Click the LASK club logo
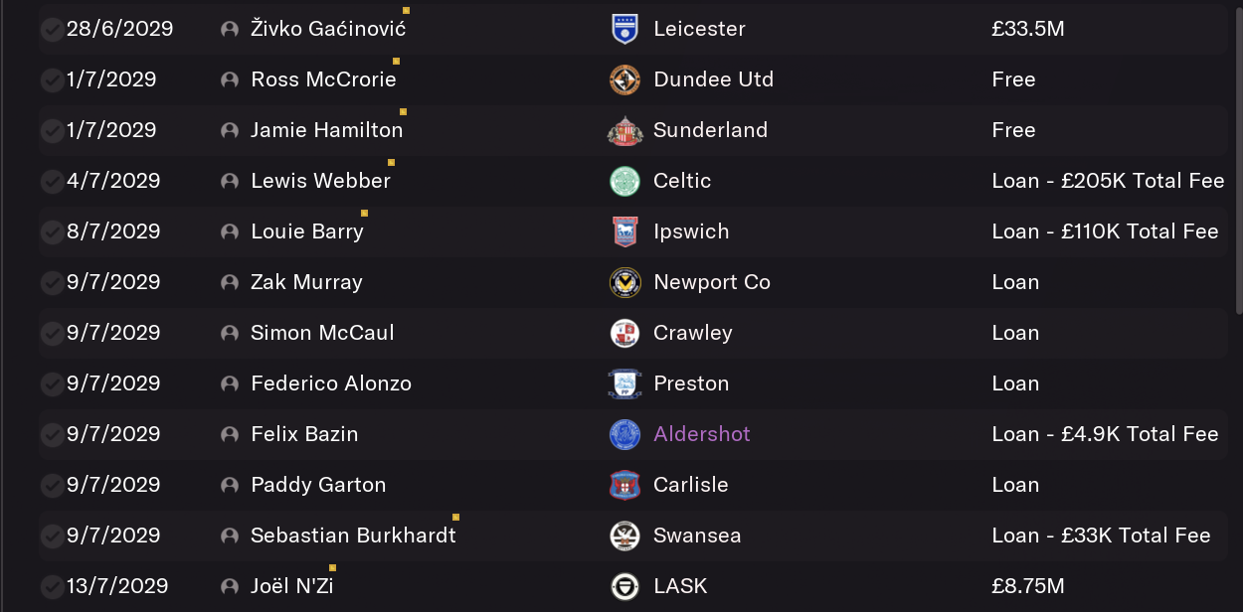The image size is (1243, 612). coord(624,586)
